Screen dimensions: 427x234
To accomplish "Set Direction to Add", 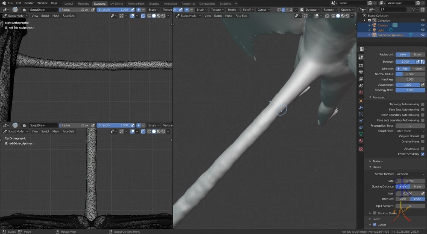I will [403, 69].
